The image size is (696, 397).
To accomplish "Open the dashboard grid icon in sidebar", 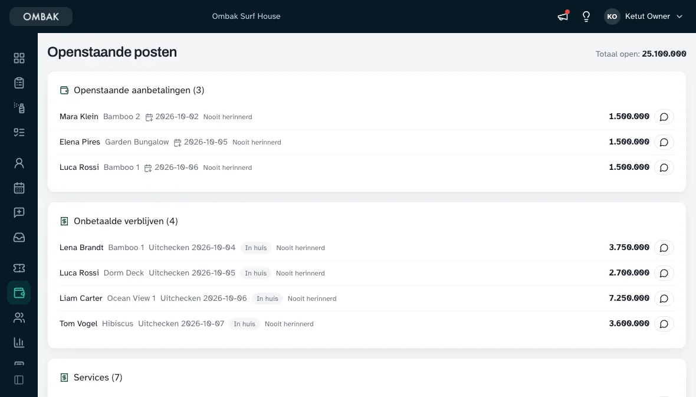I will click(19, 58).
